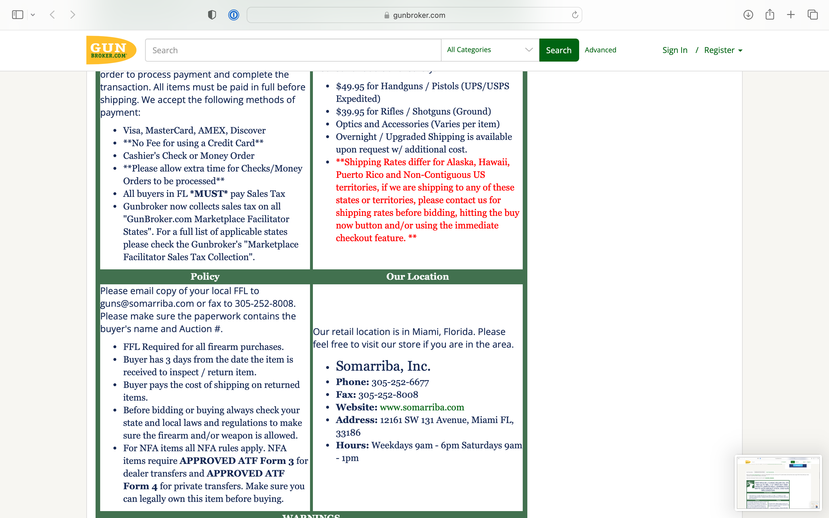Click the 'Our Location' section header
The width and height of the screenshot is (829, 518).
pos(418,277)
